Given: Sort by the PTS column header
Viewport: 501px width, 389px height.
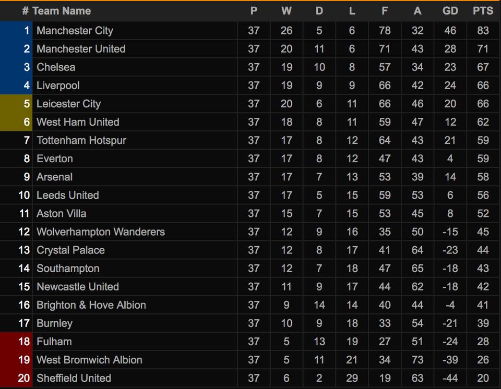Looking at the screenshot, I should (x=483, y=11).
